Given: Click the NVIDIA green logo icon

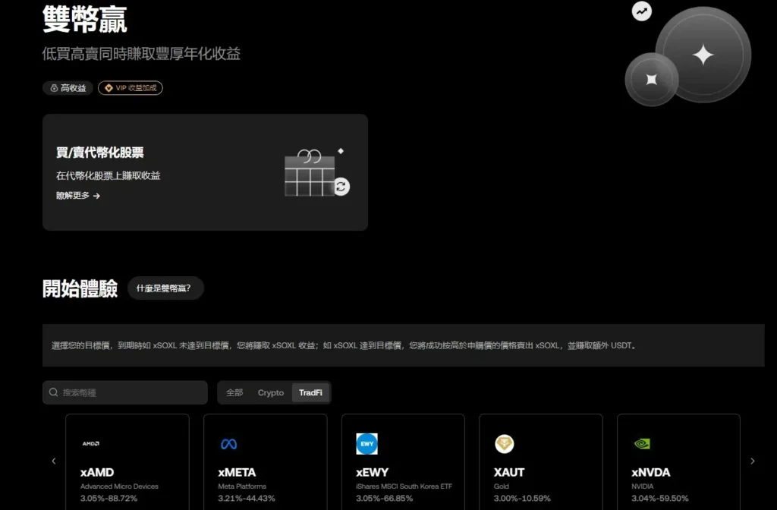Looking at the screenshot, I should click(642, 443).
